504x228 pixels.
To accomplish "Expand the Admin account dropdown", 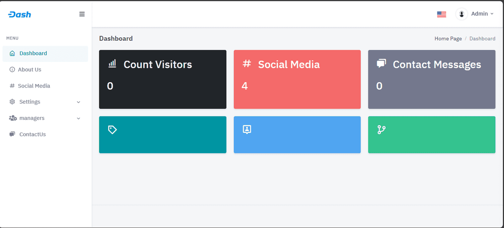I will [482, 14].
